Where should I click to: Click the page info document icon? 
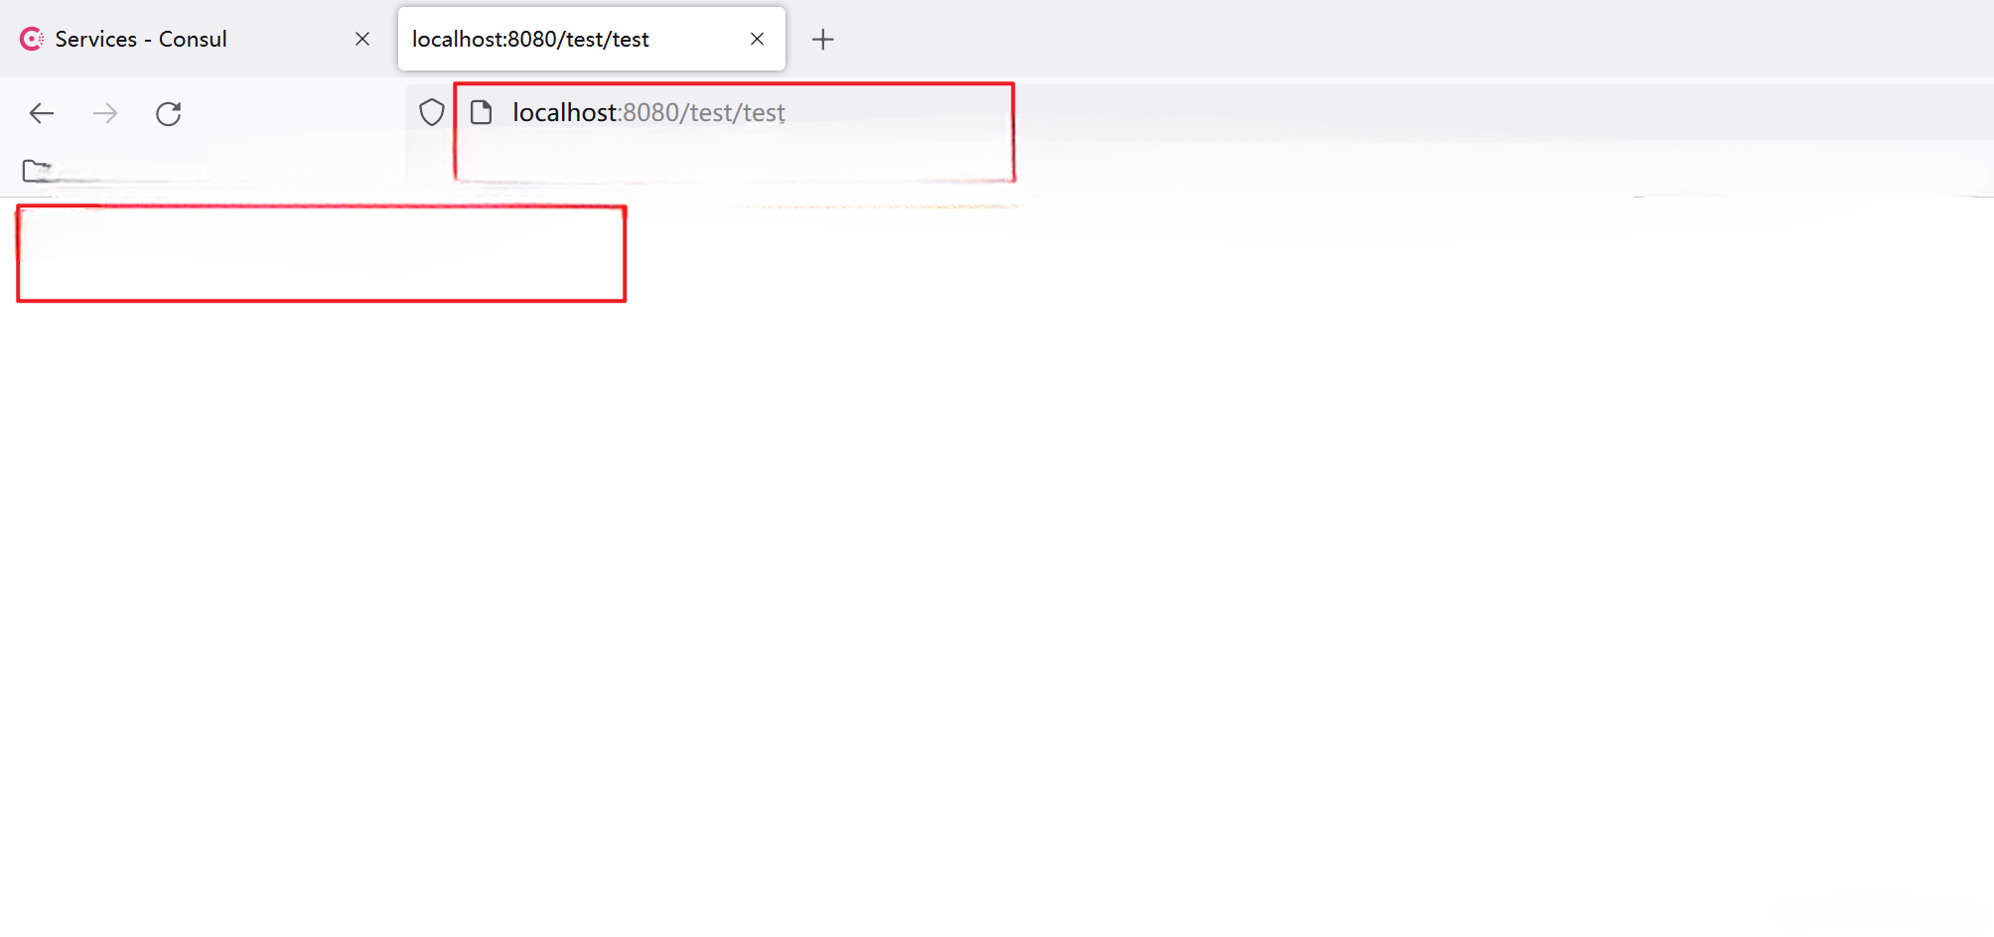(482, 112)
